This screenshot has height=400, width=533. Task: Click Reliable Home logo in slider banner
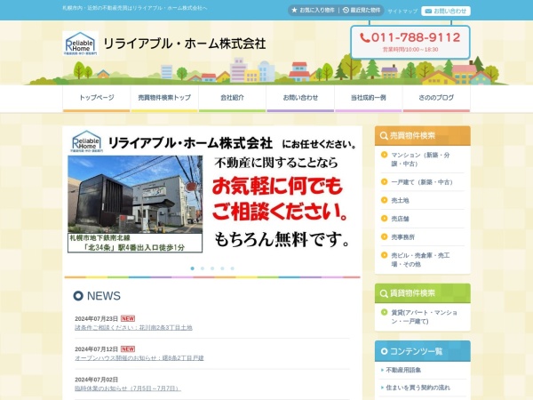(86, 141)
